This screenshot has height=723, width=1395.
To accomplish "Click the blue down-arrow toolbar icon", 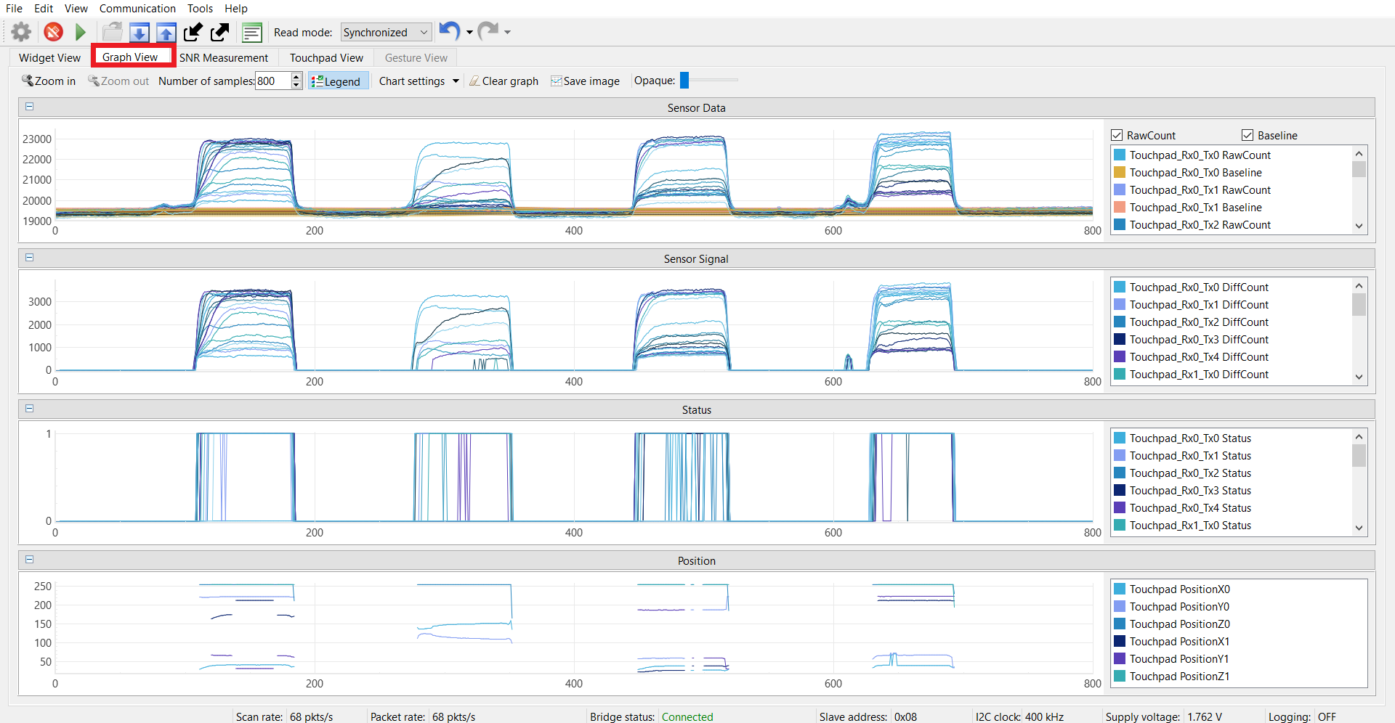I will (139, 32).
